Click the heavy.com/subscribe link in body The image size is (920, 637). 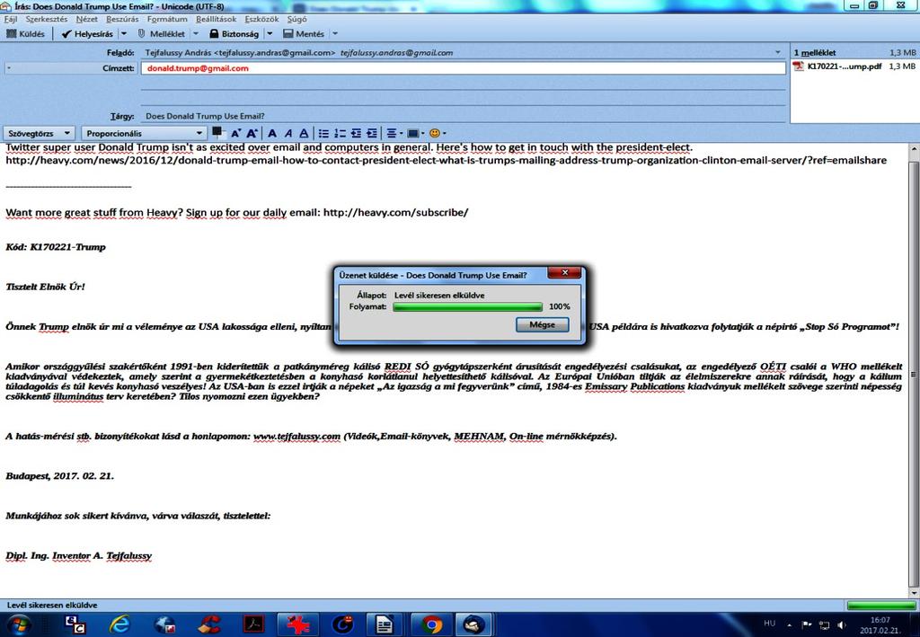tap(395, 212)
